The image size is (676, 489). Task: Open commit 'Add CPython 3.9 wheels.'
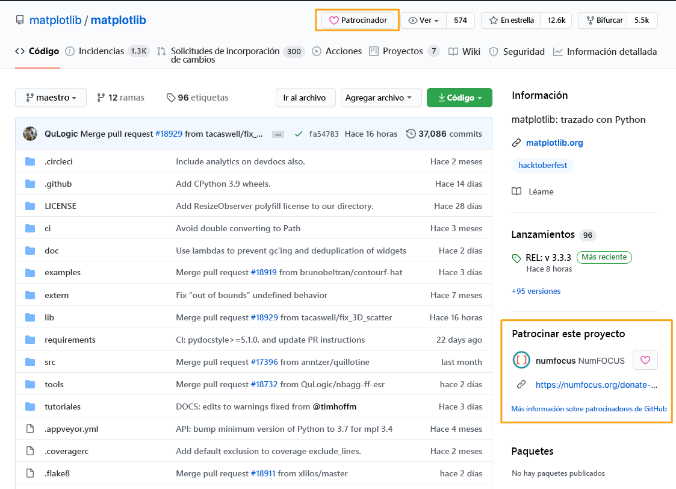pyautogui.click(x=223, y=184)
